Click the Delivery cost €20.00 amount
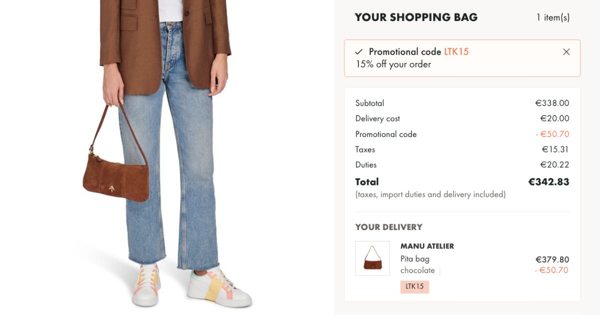The width and height of the screenshot is (600, 315). point(554,118)
